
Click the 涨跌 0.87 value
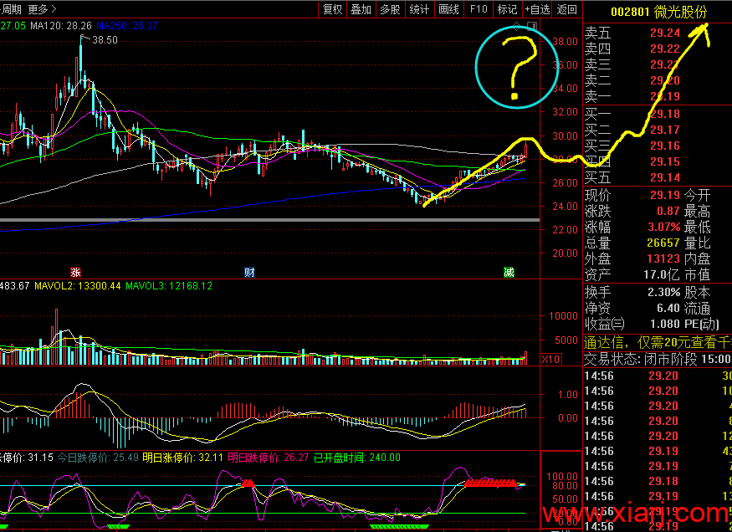(668, 211)
